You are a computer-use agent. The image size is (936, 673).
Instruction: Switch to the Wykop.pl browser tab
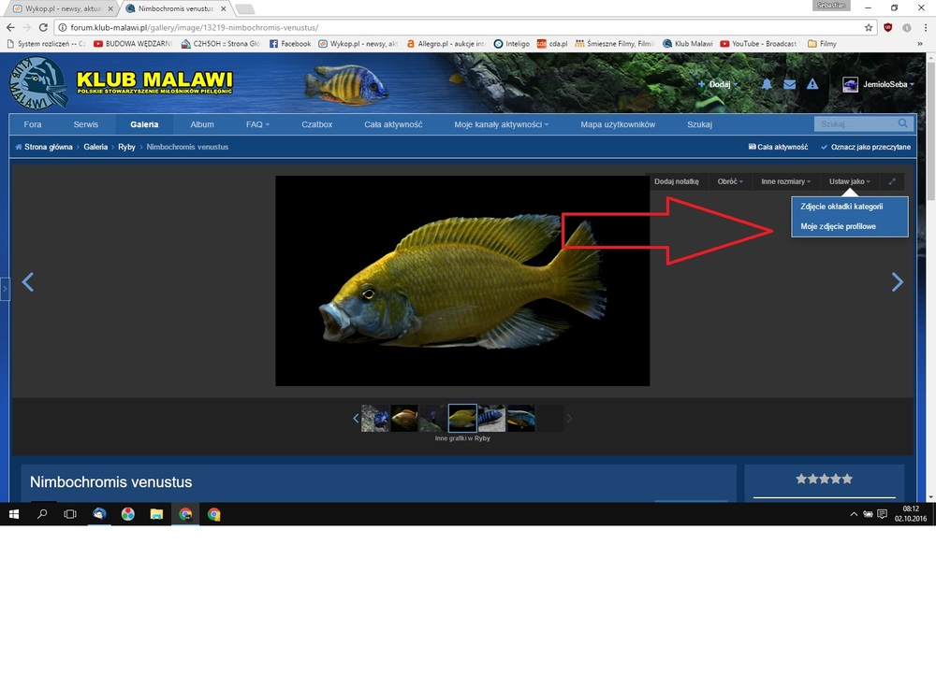[x=62, y=8]
